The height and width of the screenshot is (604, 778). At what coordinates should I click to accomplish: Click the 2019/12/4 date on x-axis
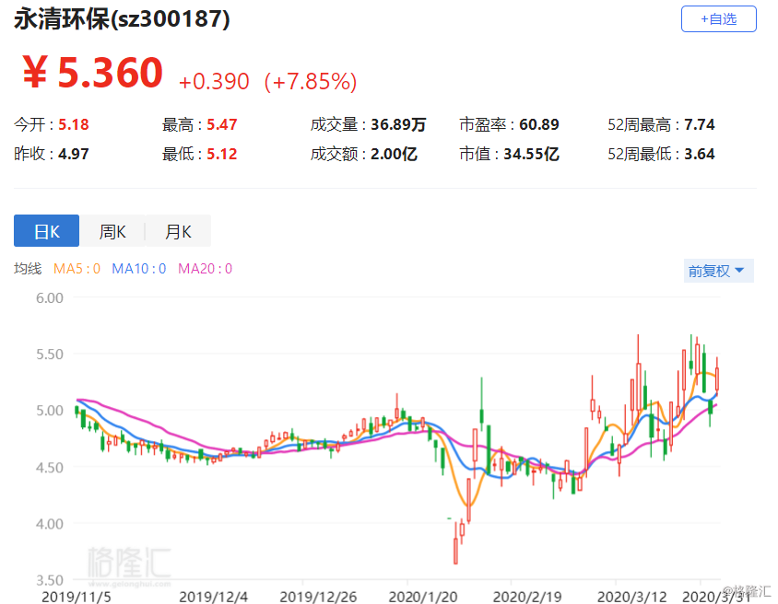[x=213, y=596]
